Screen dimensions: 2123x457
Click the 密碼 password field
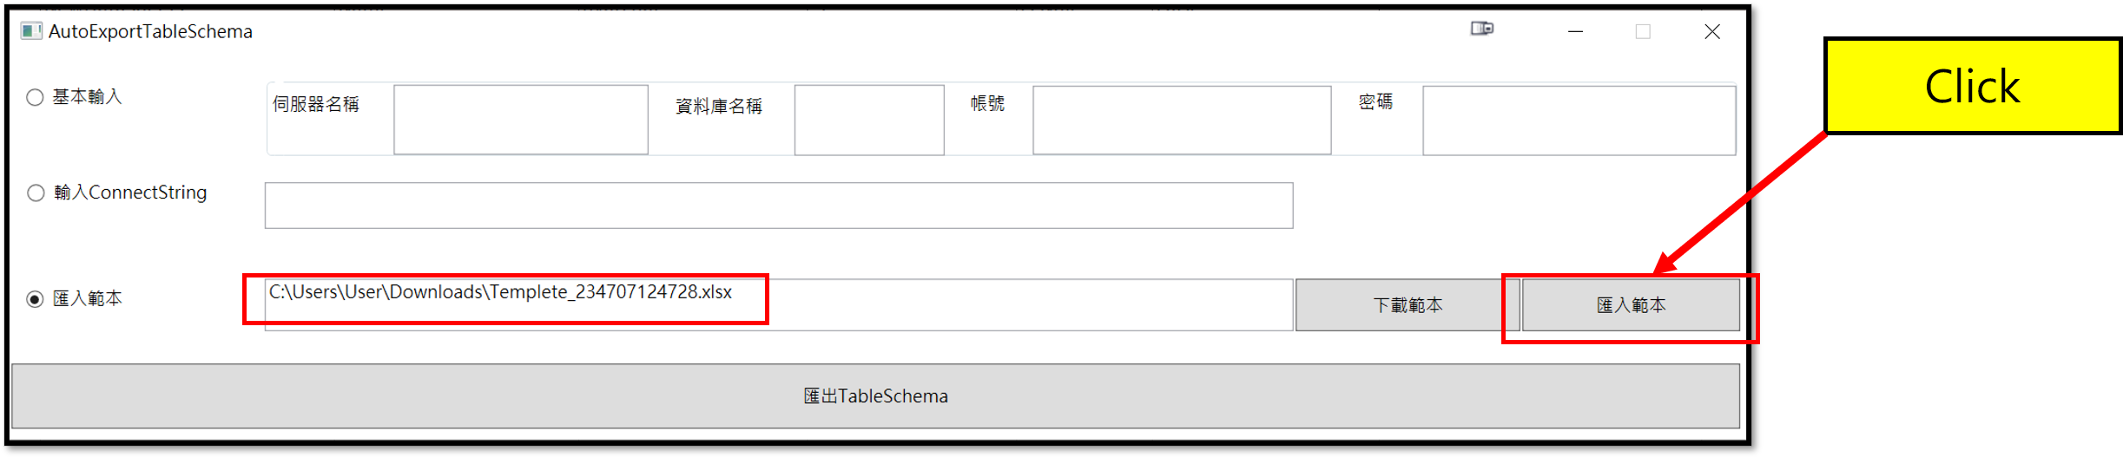1579,120
